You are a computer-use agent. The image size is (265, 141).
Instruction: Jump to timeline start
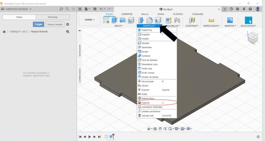tap(80, 137)
